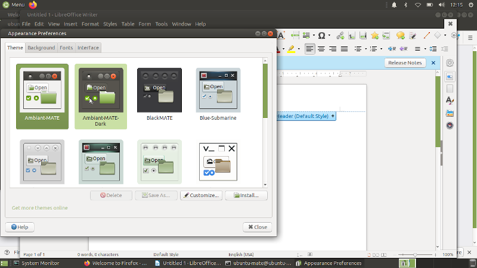Click the Install... button

[x=246, y=195]
